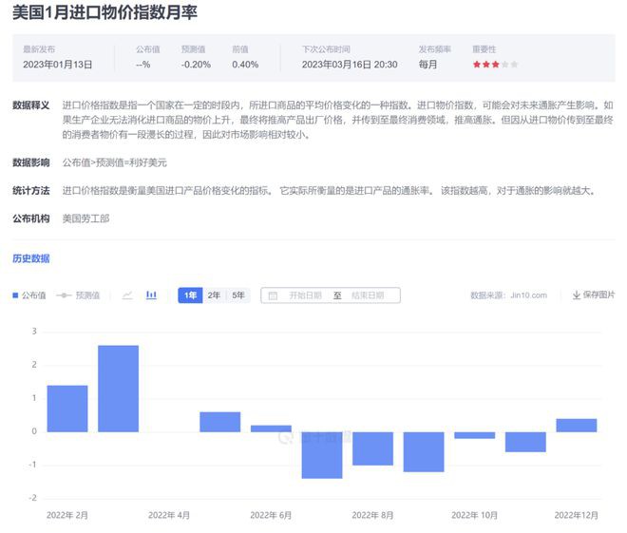Viewport: 627px width, 533px height.
Task: Select the 5年 time range tab
Action: pyautogui.click(x=238, y=295)
